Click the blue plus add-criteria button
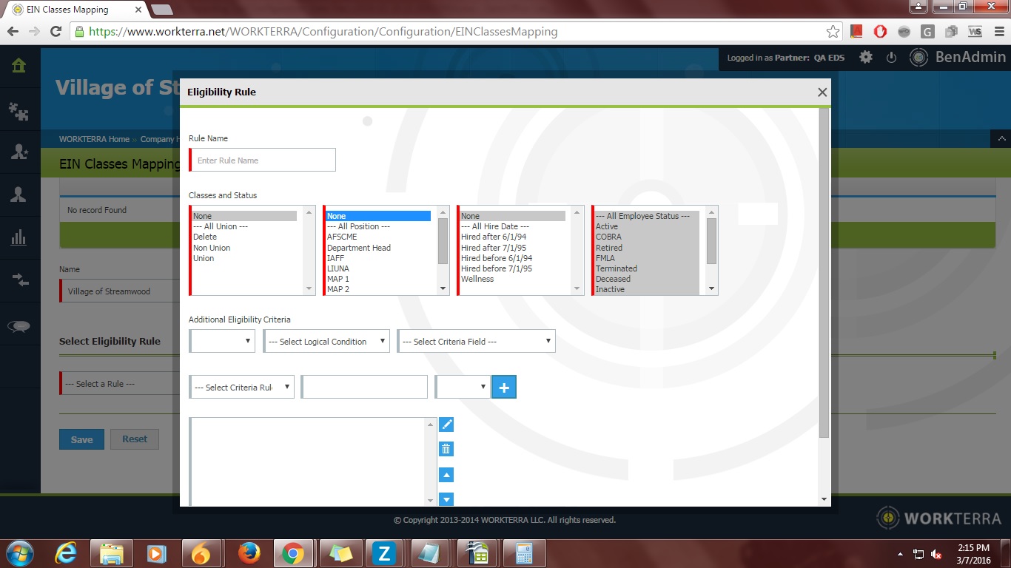The width and height of the screenshot is (1011, 568). 504,387
